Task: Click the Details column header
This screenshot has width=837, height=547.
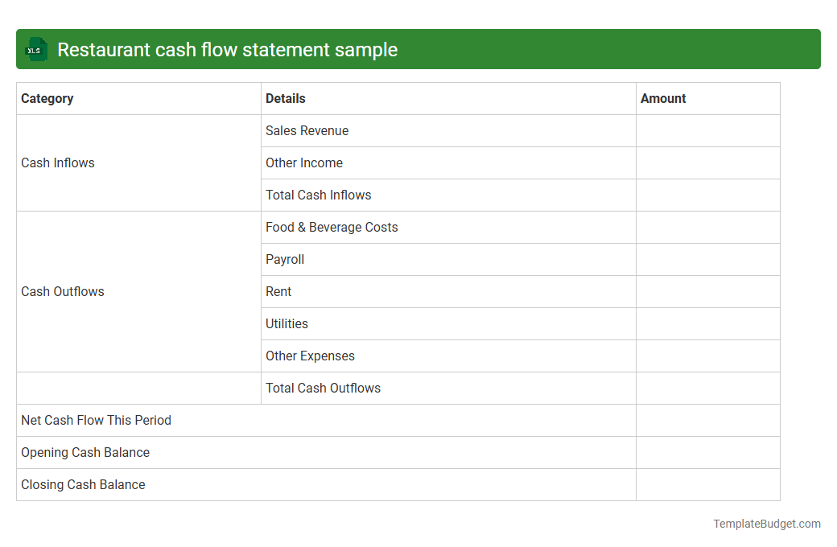Action: point(285,98)
